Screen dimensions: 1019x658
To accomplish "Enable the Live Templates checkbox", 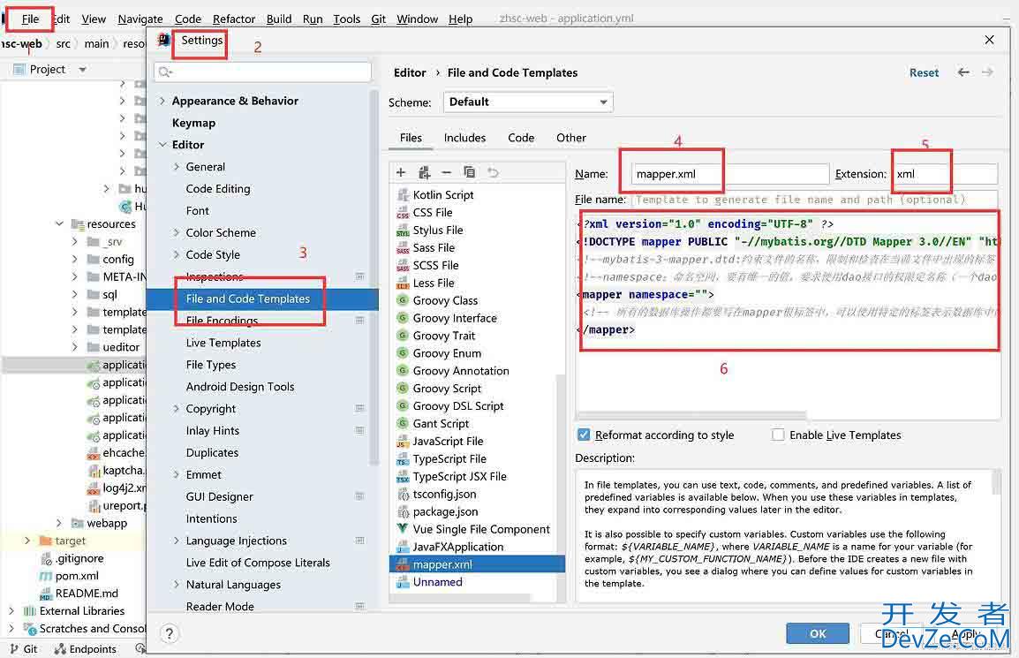I will (x=778, y=435).
